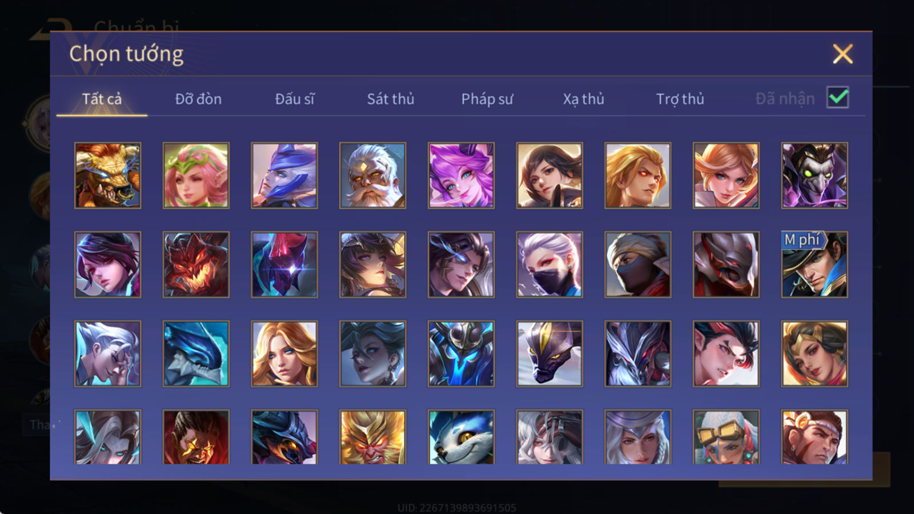This screenshot has height=514, width=914.
Task: Filter by the Xạ thủ tab
Action: [583, 99]
